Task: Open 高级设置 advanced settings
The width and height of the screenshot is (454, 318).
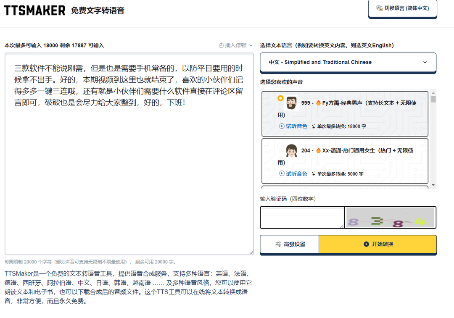Action: tap(290, 244)
